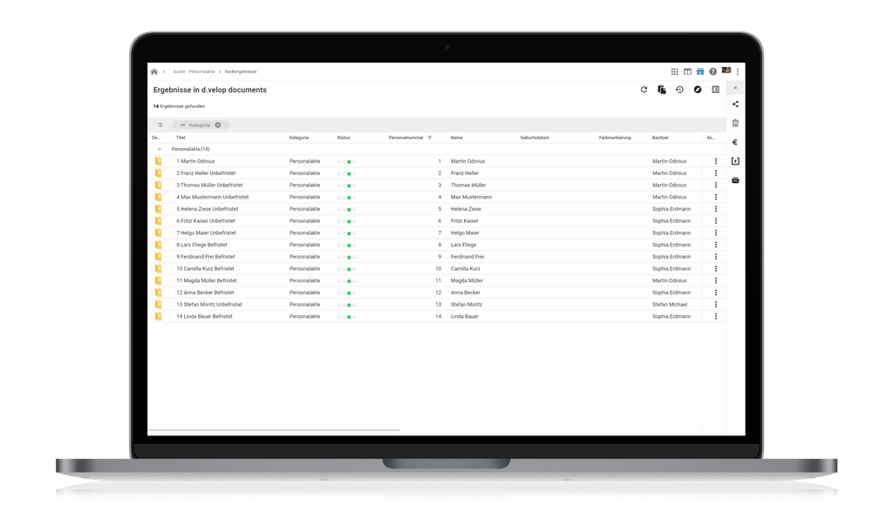Open row menu for Linda Bauer
893x513 pixels.
716,316
